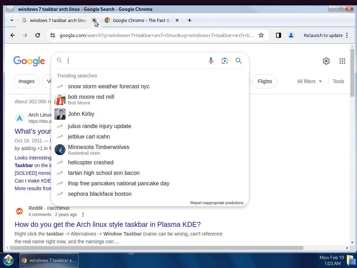Image resolution: width=357 pixels, height=268 pixels.
Task: Click the horizontal scrollbar thumb
Action: coord(157,248)
